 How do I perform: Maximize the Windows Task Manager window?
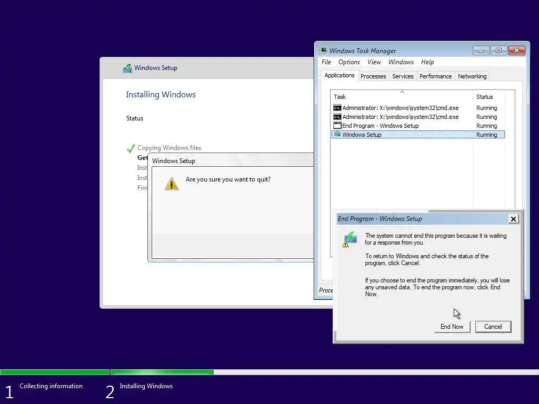click(498, 51)
